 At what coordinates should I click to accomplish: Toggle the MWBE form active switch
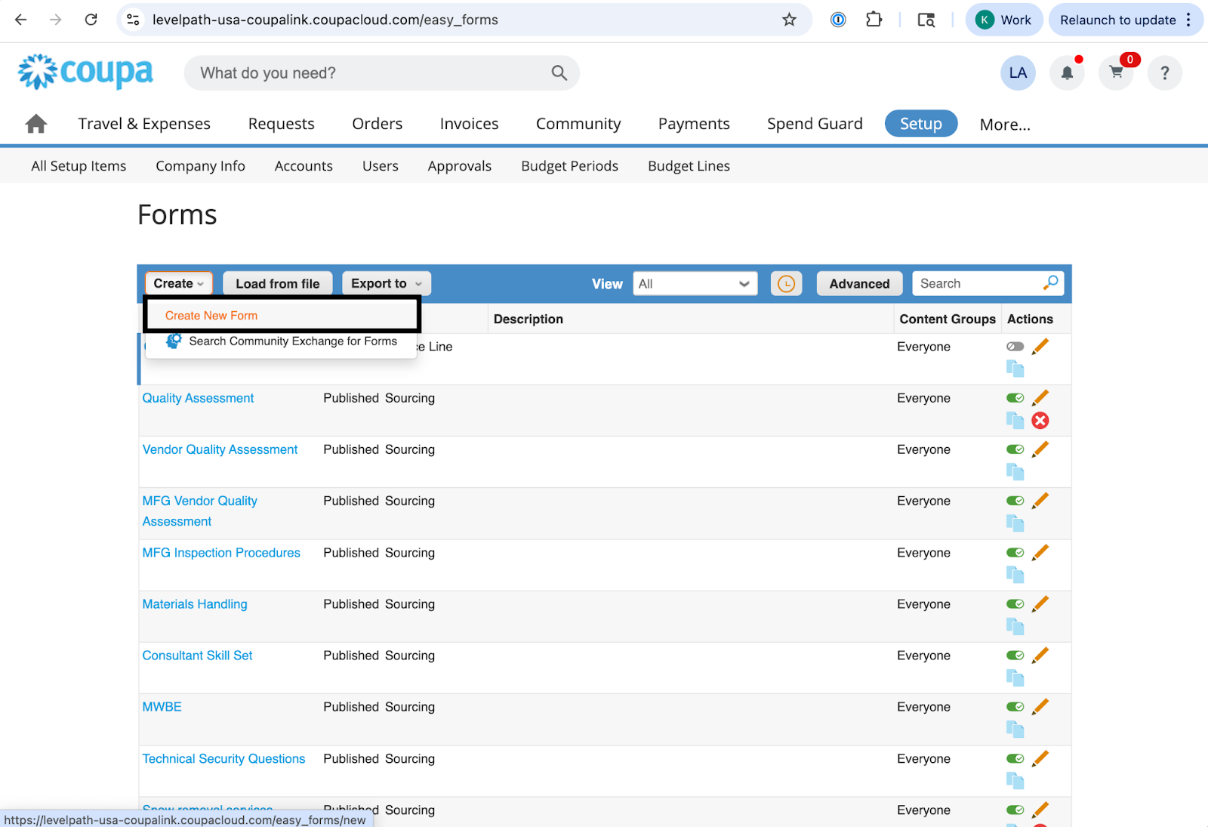(x=1015, y=707)
